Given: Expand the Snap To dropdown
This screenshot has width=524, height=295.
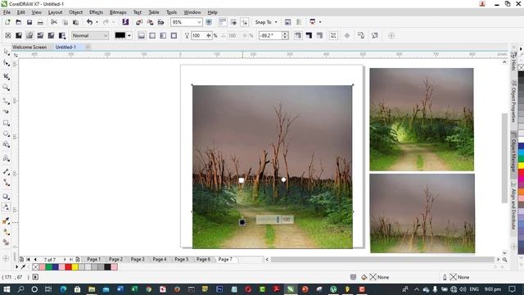Looking at the screenshot, I should coord(276,22).
